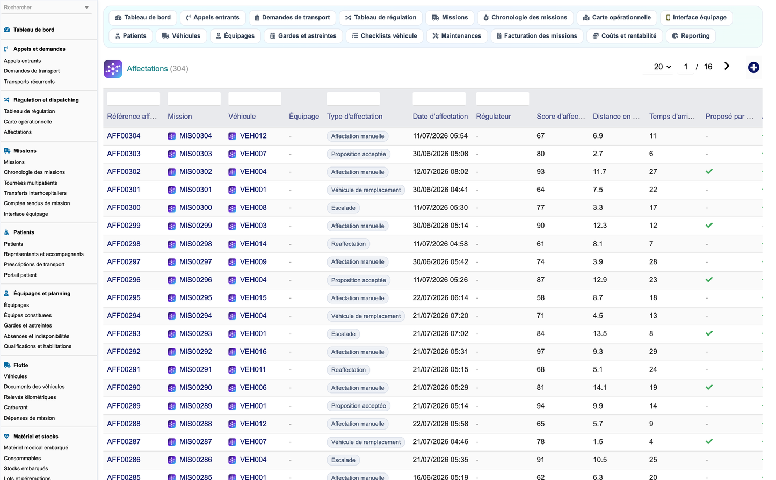Open mission MIS00303 link
Screen dimensions: 776x480
(x=195, y=154)
